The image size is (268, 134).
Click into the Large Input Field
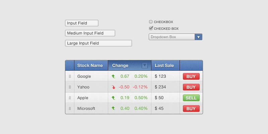98,43
